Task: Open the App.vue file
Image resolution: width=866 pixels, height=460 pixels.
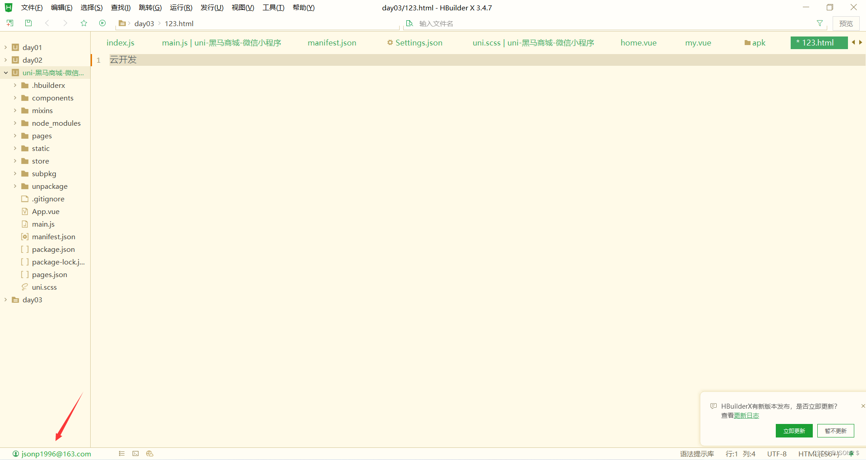Action: pos(46,211)
